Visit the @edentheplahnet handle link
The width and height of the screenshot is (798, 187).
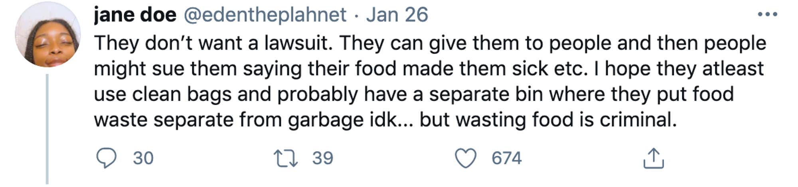(265, 15)
